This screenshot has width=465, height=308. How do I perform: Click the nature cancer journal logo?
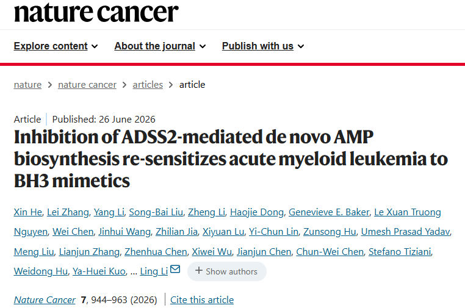96,12
